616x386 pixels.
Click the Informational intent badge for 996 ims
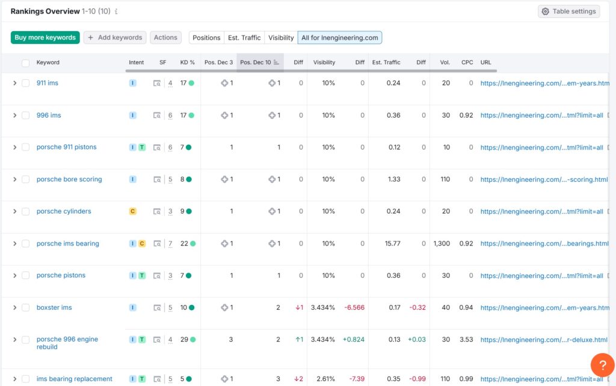pos(133,115)
